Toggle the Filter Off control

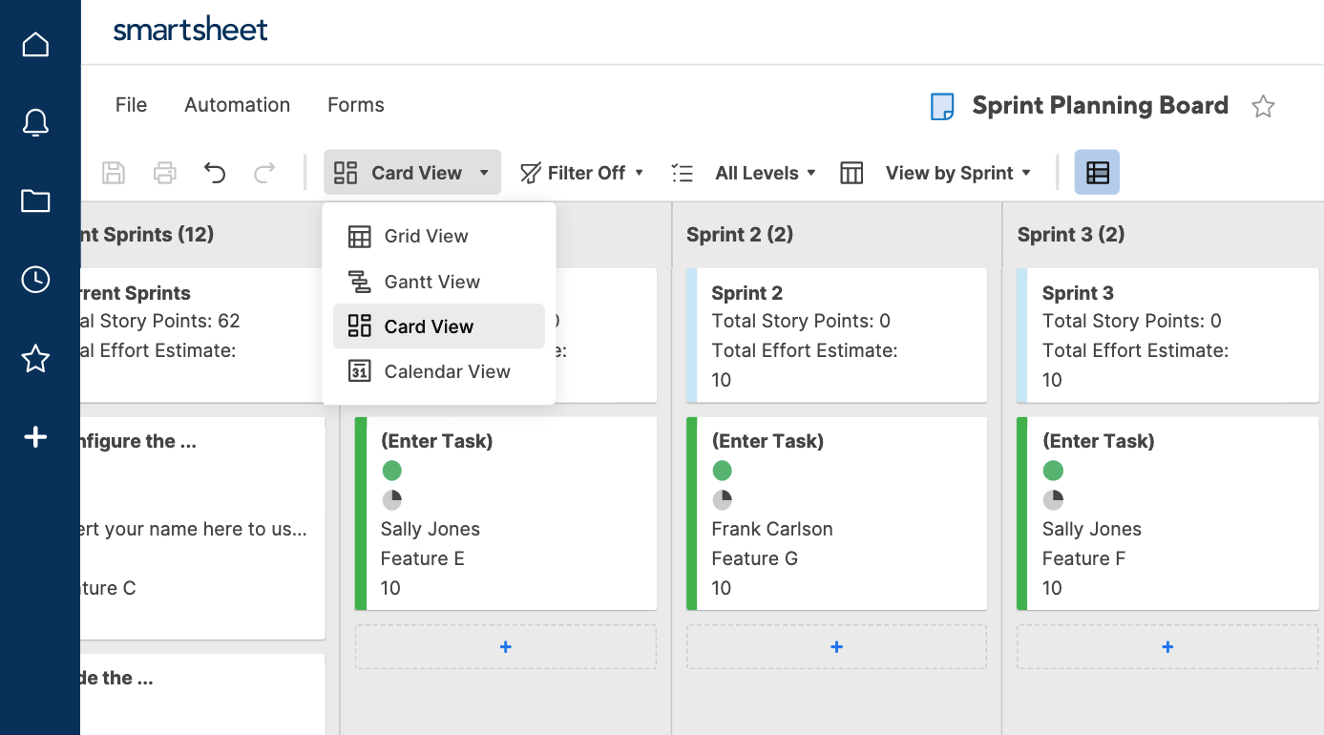[x=581, y=172]
